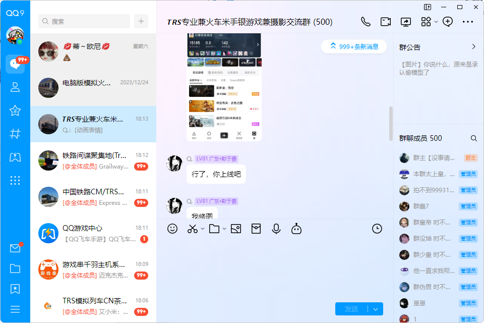Open the emoji picker
Viewport: 484px width, 323px height.
coord(172,229)
